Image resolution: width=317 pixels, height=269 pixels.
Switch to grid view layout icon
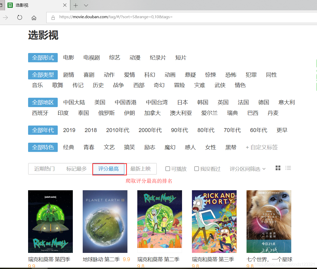click(x=278, y=168)
